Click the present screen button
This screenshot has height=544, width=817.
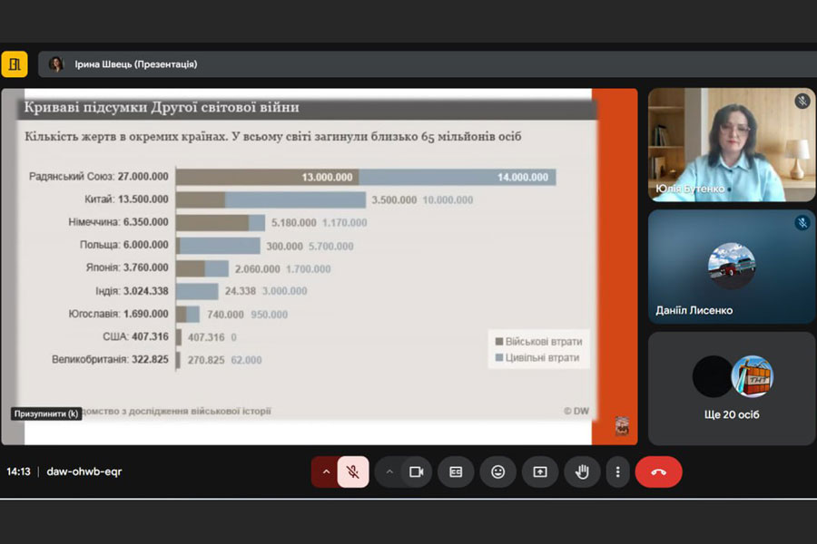point(540,472)
